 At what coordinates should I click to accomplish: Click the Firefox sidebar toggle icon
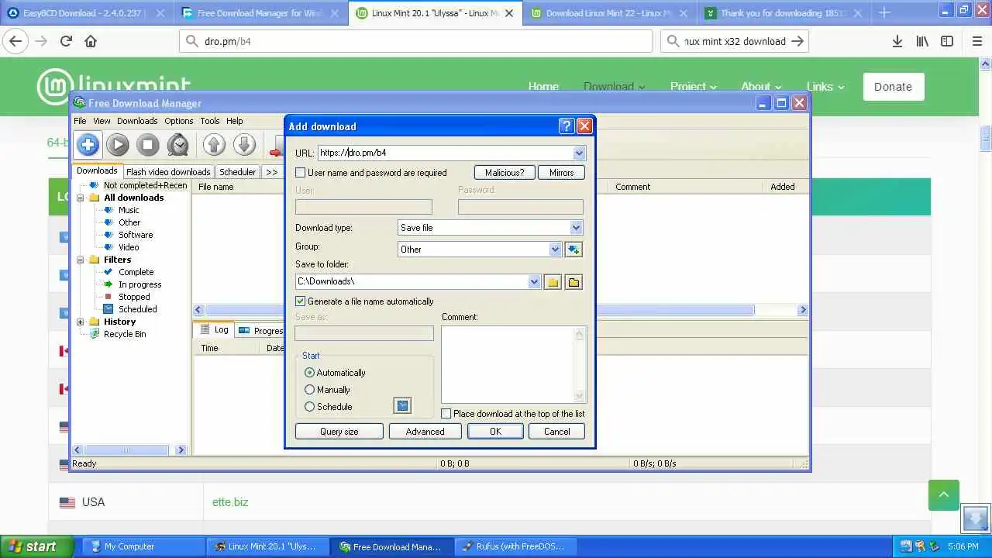(947, 42)
